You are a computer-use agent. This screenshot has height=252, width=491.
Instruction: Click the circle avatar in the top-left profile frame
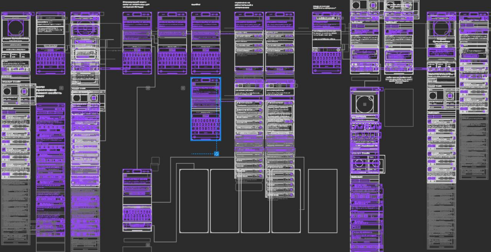(x=16, y=27)
